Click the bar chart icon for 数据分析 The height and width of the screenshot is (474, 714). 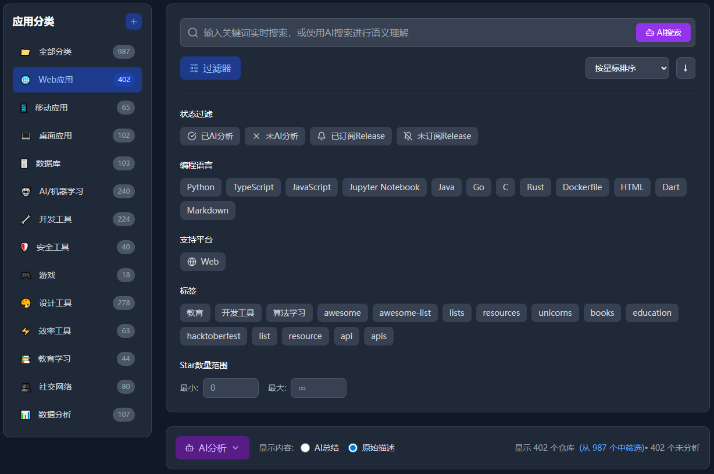26,415
